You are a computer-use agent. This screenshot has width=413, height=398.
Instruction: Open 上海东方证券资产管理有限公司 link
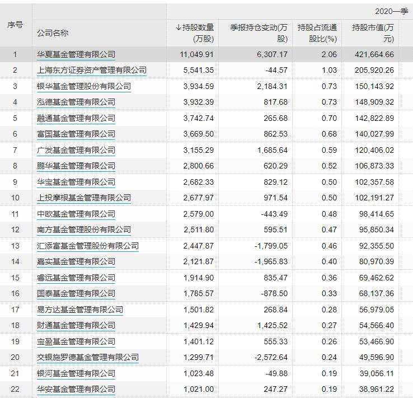pyautogui.click(x=92, y=70)
